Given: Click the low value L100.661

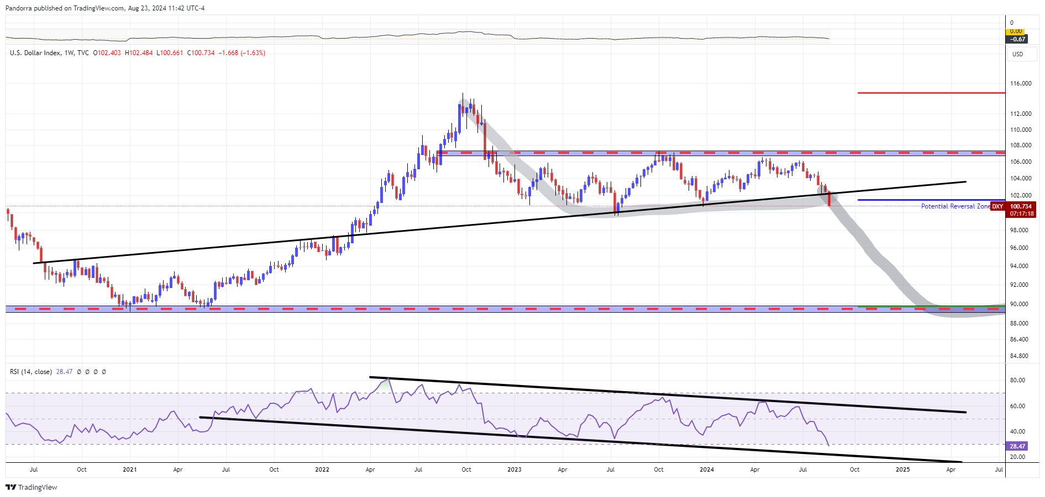Looking at the screenshot, I should tap(170, 53).
